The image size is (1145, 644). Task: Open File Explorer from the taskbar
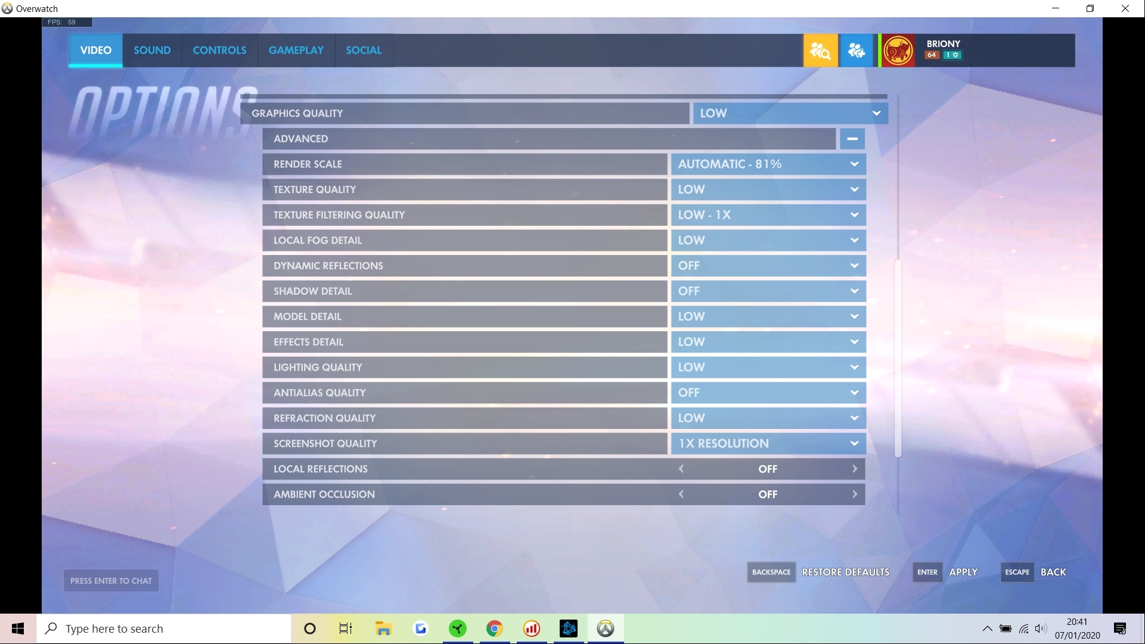pos(383,629)
